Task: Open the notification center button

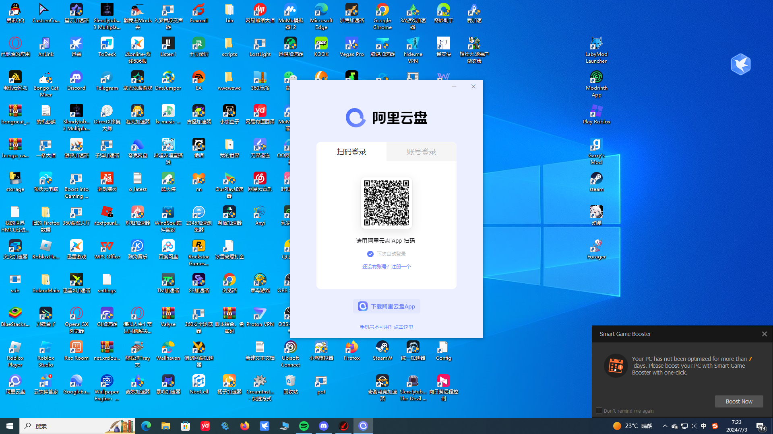Action: (761, 426)
